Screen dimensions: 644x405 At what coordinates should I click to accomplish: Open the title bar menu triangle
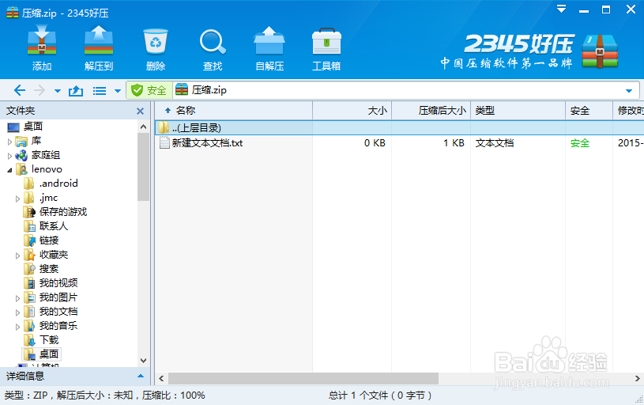pos(562,9)
